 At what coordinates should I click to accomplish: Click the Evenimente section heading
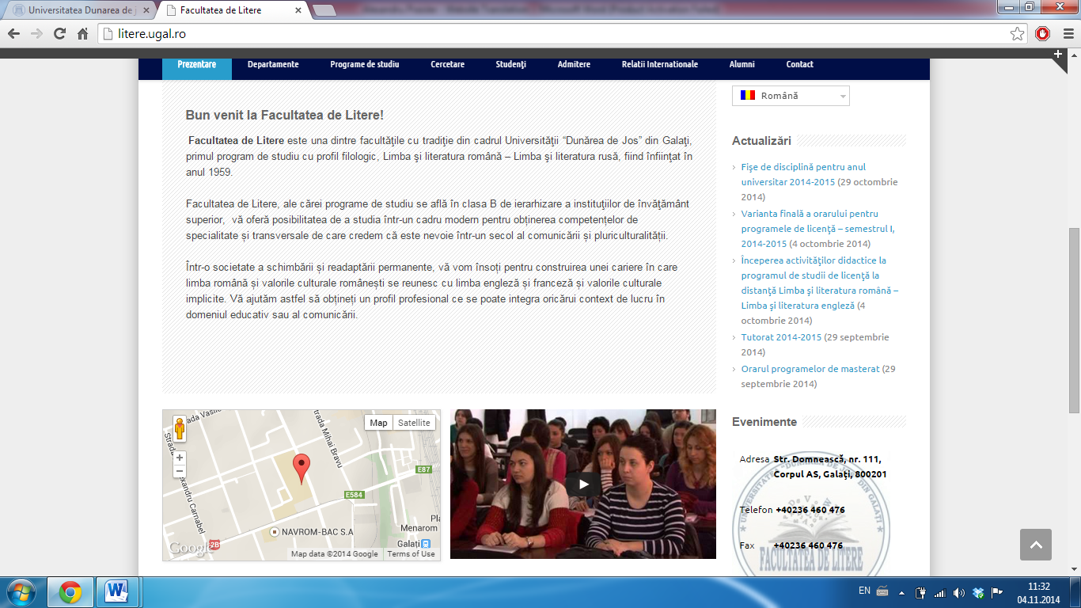(764, 422)
